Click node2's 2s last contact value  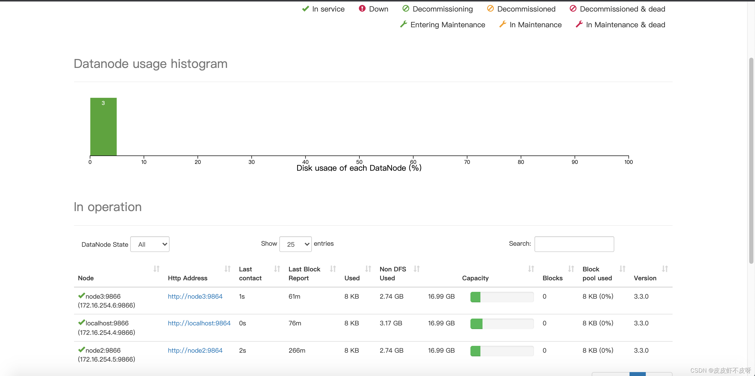pyautogui.click(x=243, y=351)
